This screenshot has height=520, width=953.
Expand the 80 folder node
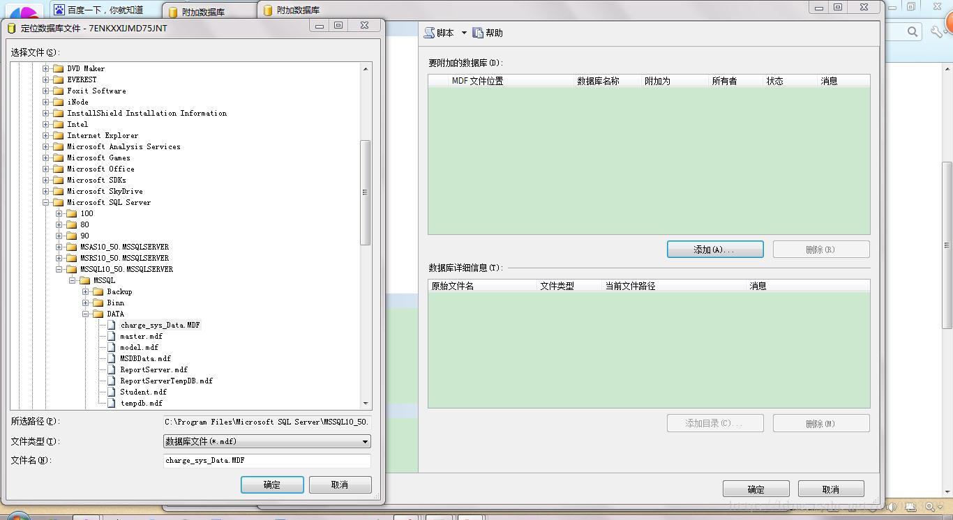[x=59, y=224]
